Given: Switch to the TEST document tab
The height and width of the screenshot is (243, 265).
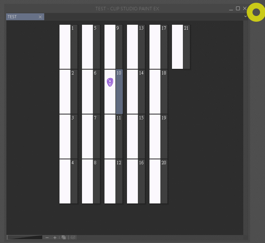Looking at the screenshot, I should click(25, 17).
